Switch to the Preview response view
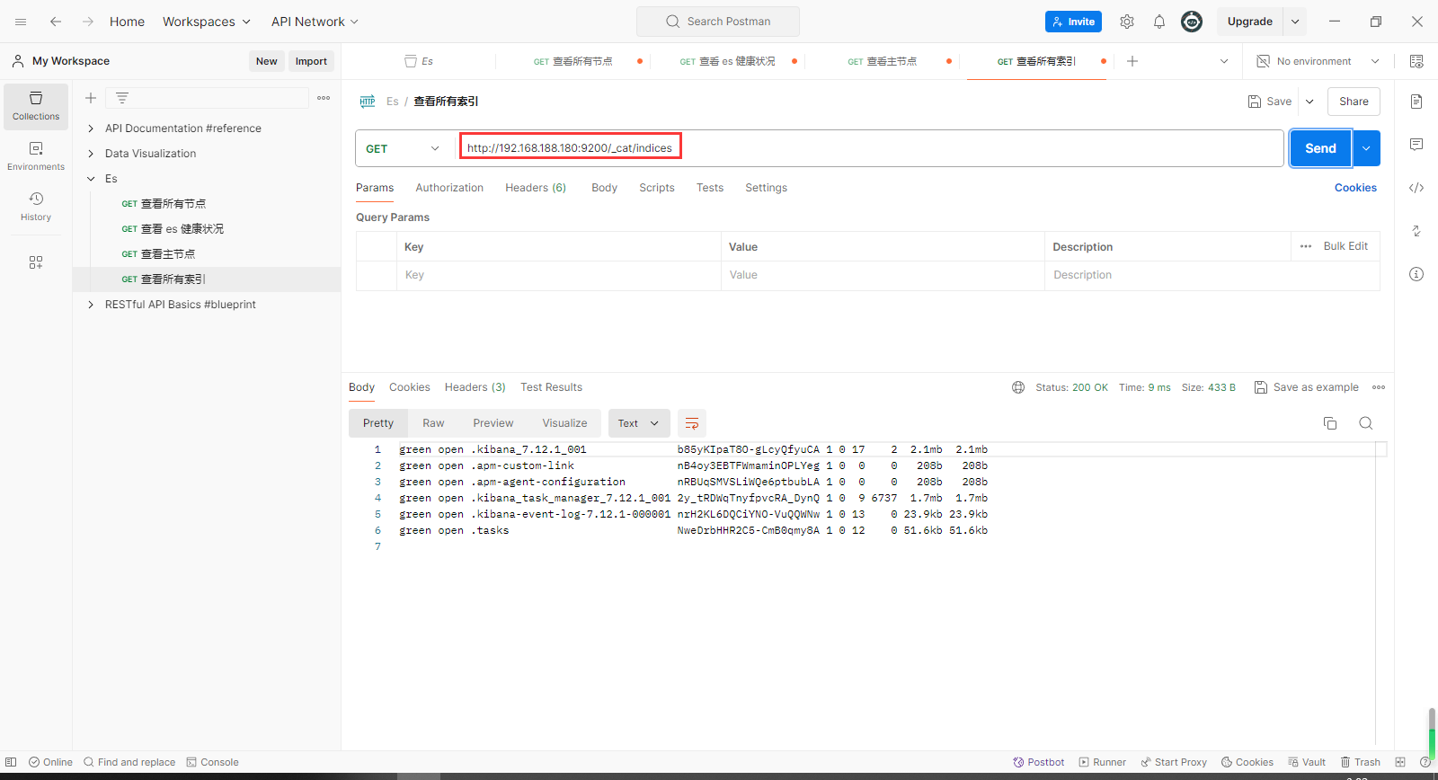Image resolution: width=1438 pixels, height=780 pixels. point(493,423)
